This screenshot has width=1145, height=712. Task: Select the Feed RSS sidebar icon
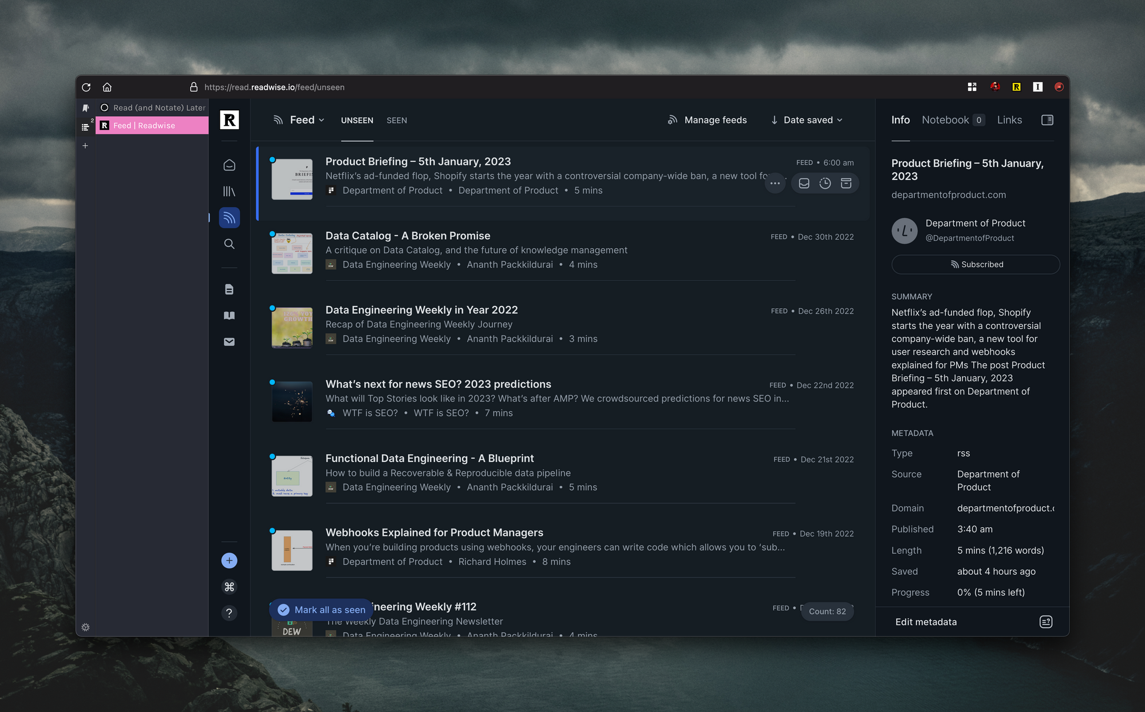[x=229, y=217]
